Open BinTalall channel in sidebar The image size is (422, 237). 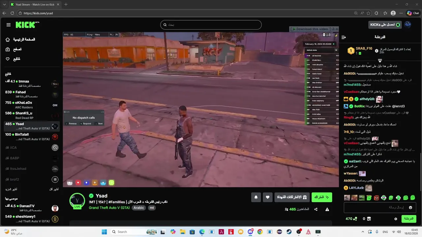pos(31,137)
